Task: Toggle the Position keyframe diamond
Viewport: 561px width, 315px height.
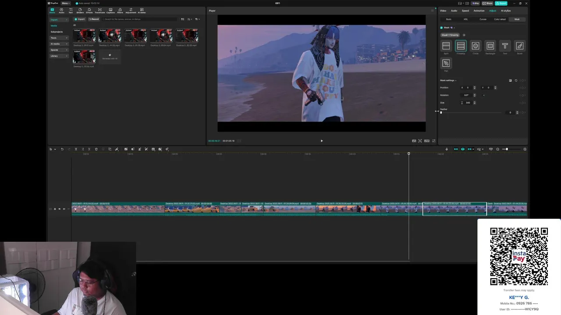Action: (x=522, y=87)
